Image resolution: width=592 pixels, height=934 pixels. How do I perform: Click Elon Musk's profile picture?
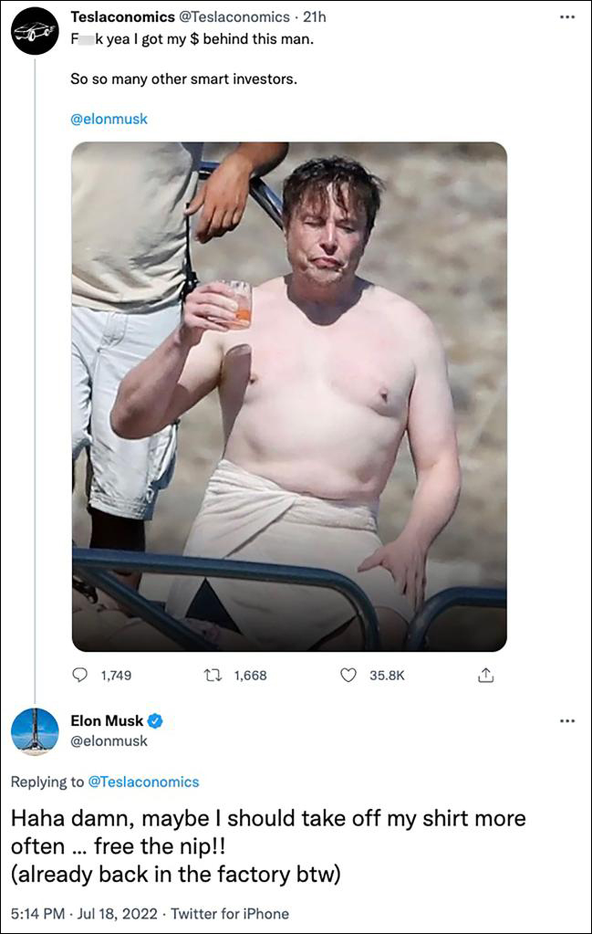coord(35,730)
